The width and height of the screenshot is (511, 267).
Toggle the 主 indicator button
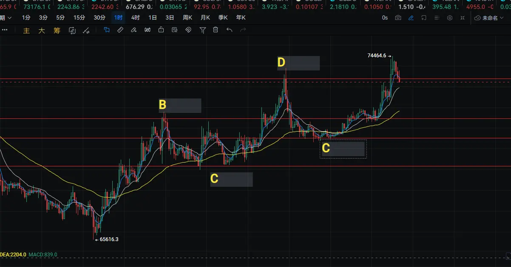tap(26, 30)
